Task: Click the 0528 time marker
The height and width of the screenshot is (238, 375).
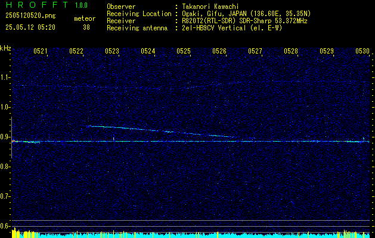Action: point(291,51)
